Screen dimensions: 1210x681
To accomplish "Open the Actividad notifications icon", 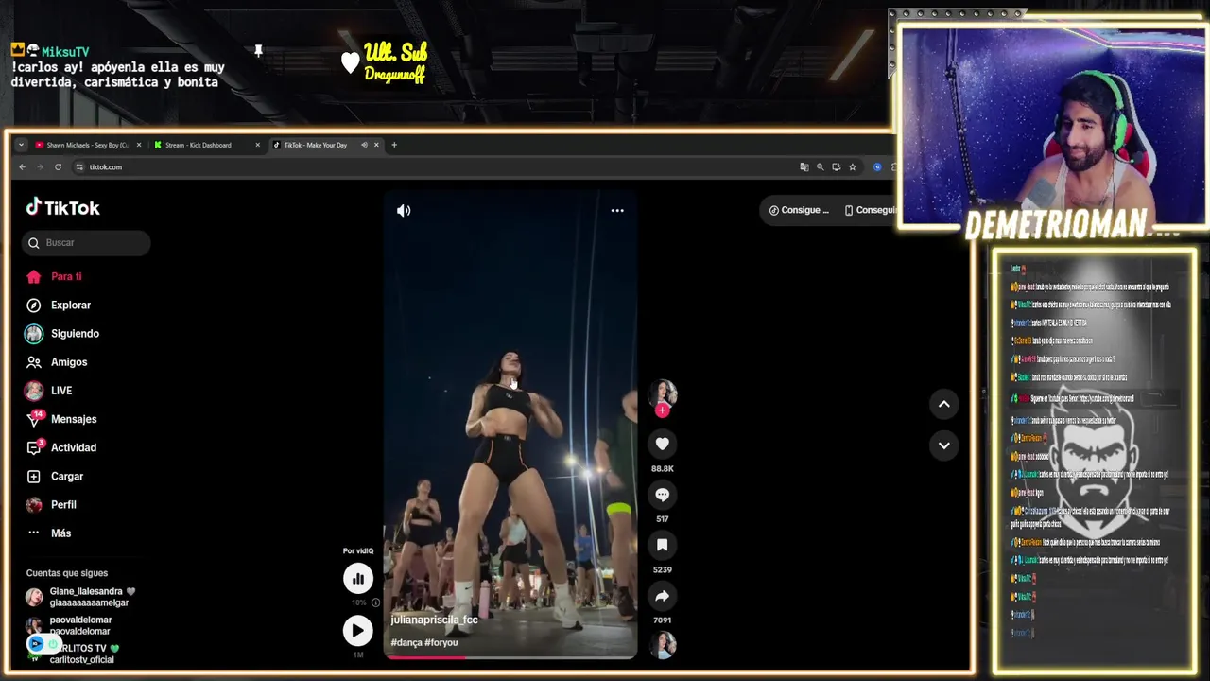I will pyautogui.click(x=34, y=447).
